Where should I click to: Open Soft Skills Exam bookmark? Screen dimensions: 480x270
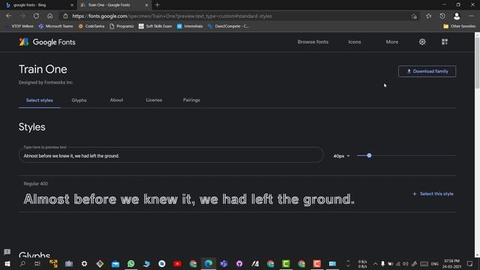[x=155, y=26]
